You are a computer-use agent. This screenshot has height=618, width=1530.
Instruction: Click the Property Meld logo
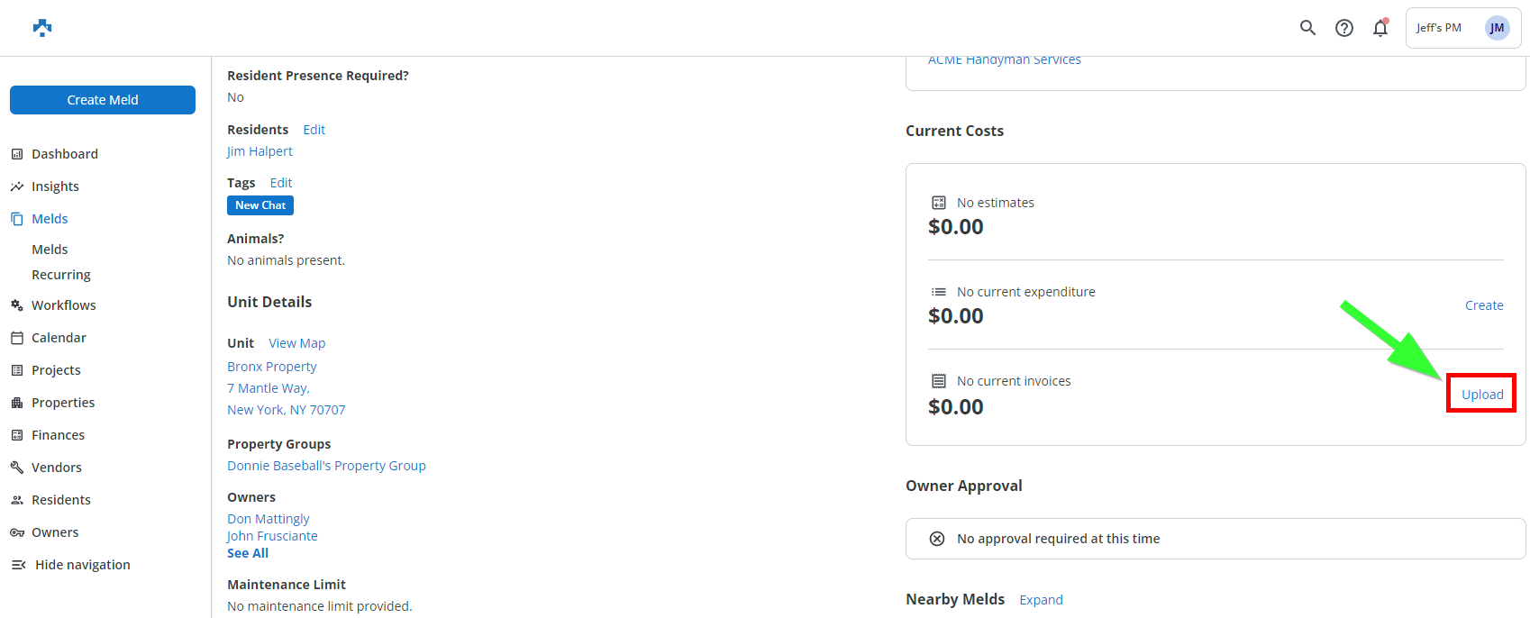(x=42, y=28)
